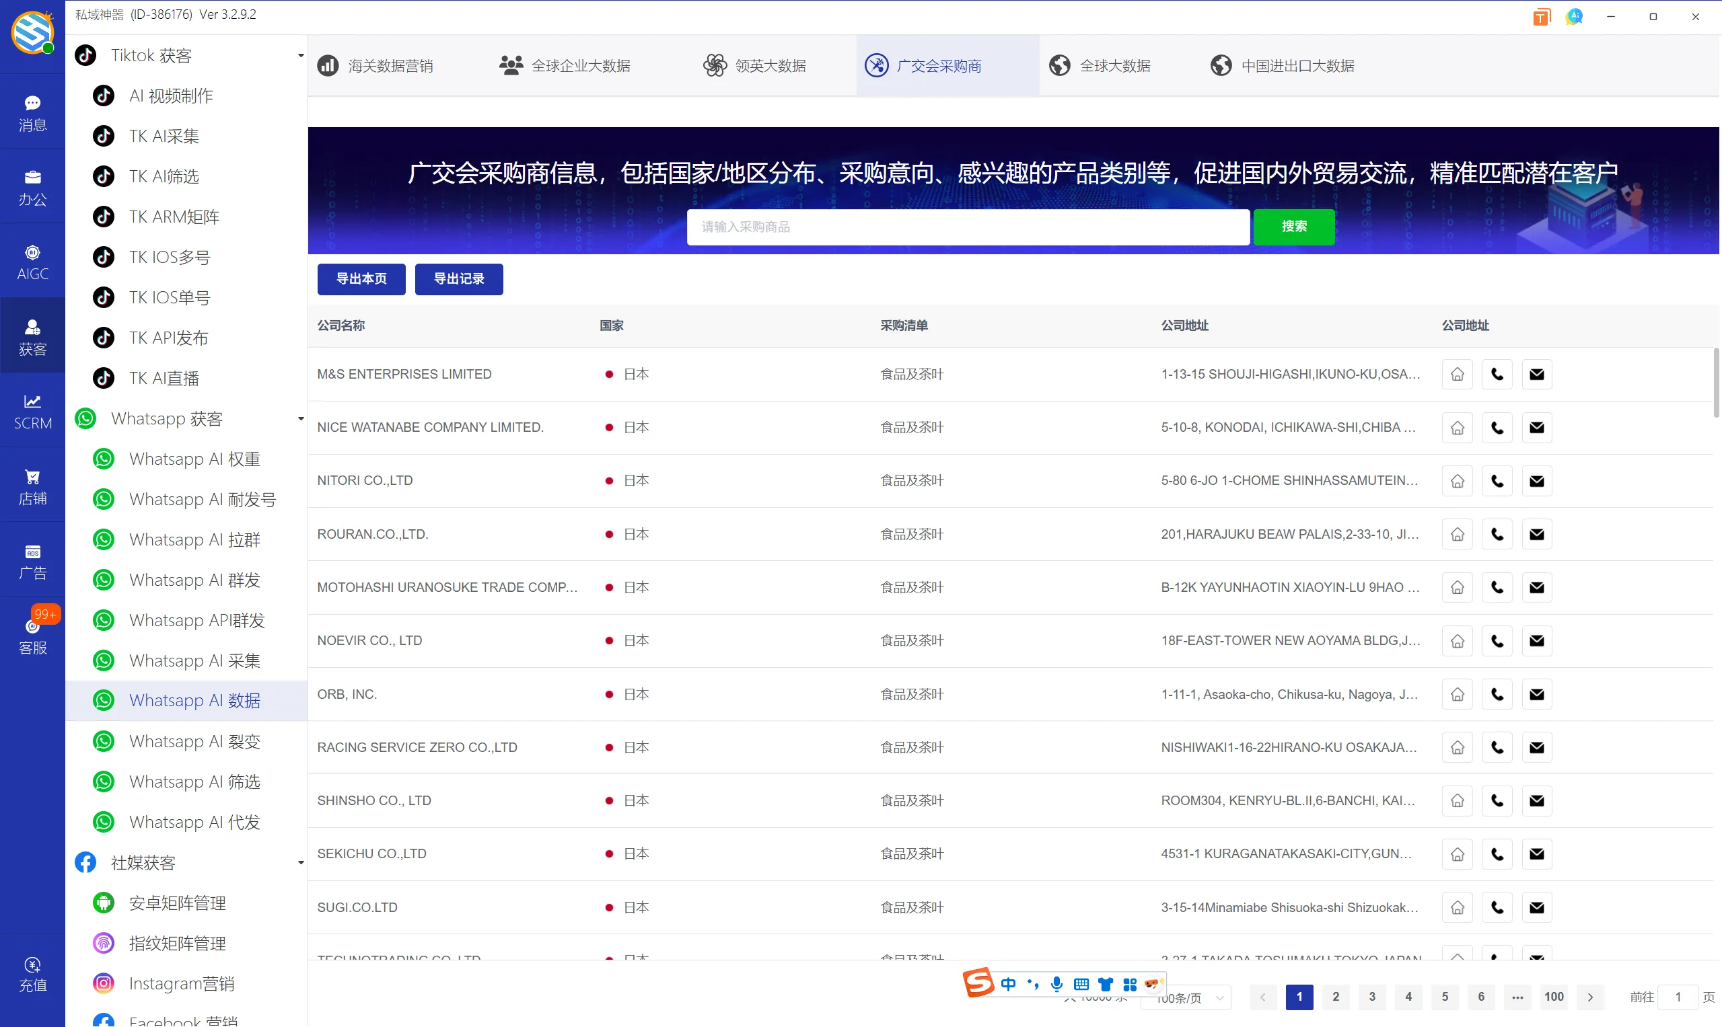The image size is (1722, 1027).
Task: Collapse the Whatsapp 获客 section
Action: (x=301, y=419)
